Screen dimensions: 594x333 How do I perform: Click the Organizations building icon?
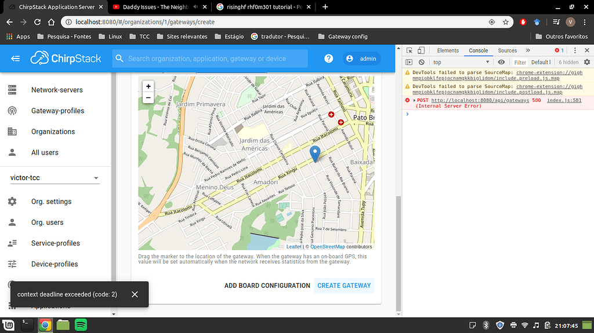(12, 131)
